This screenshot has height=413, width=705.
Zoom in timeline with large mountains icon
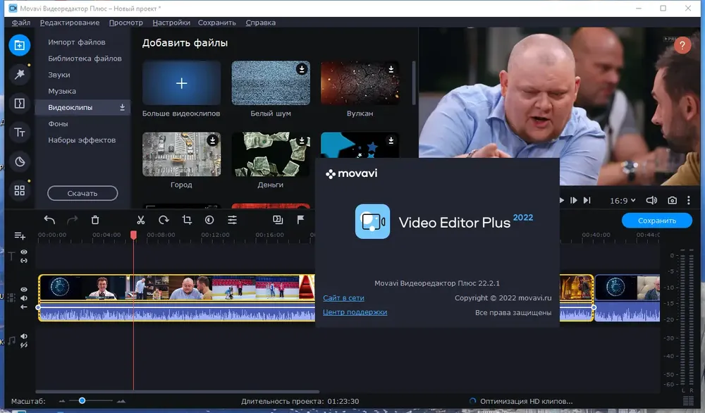tap(121, 401)
